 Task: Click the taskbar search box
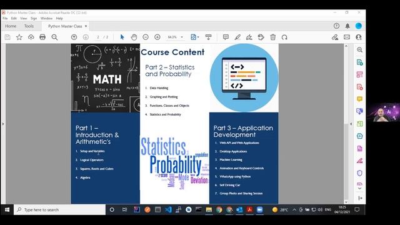(60, 210)
